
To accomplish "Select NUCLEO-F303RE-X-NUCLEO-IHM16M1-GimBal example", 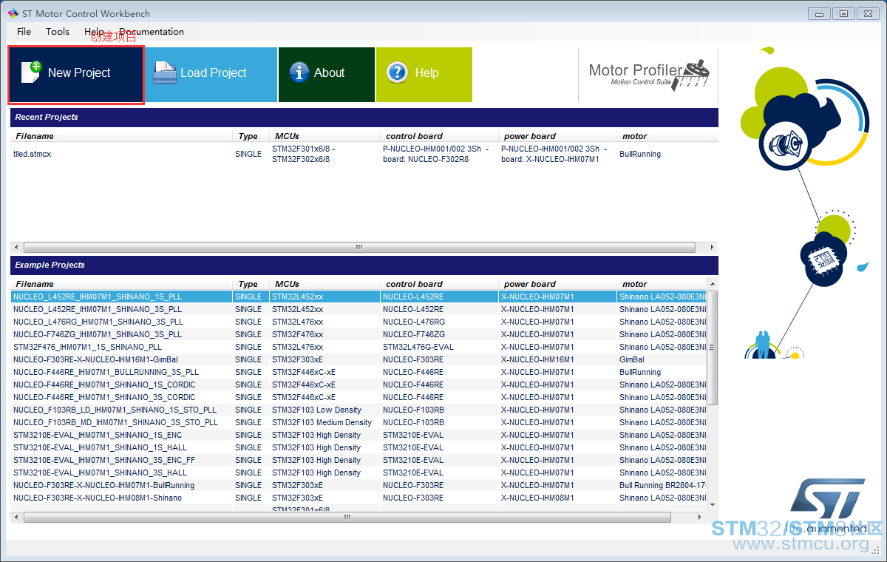I will [359, 359].
